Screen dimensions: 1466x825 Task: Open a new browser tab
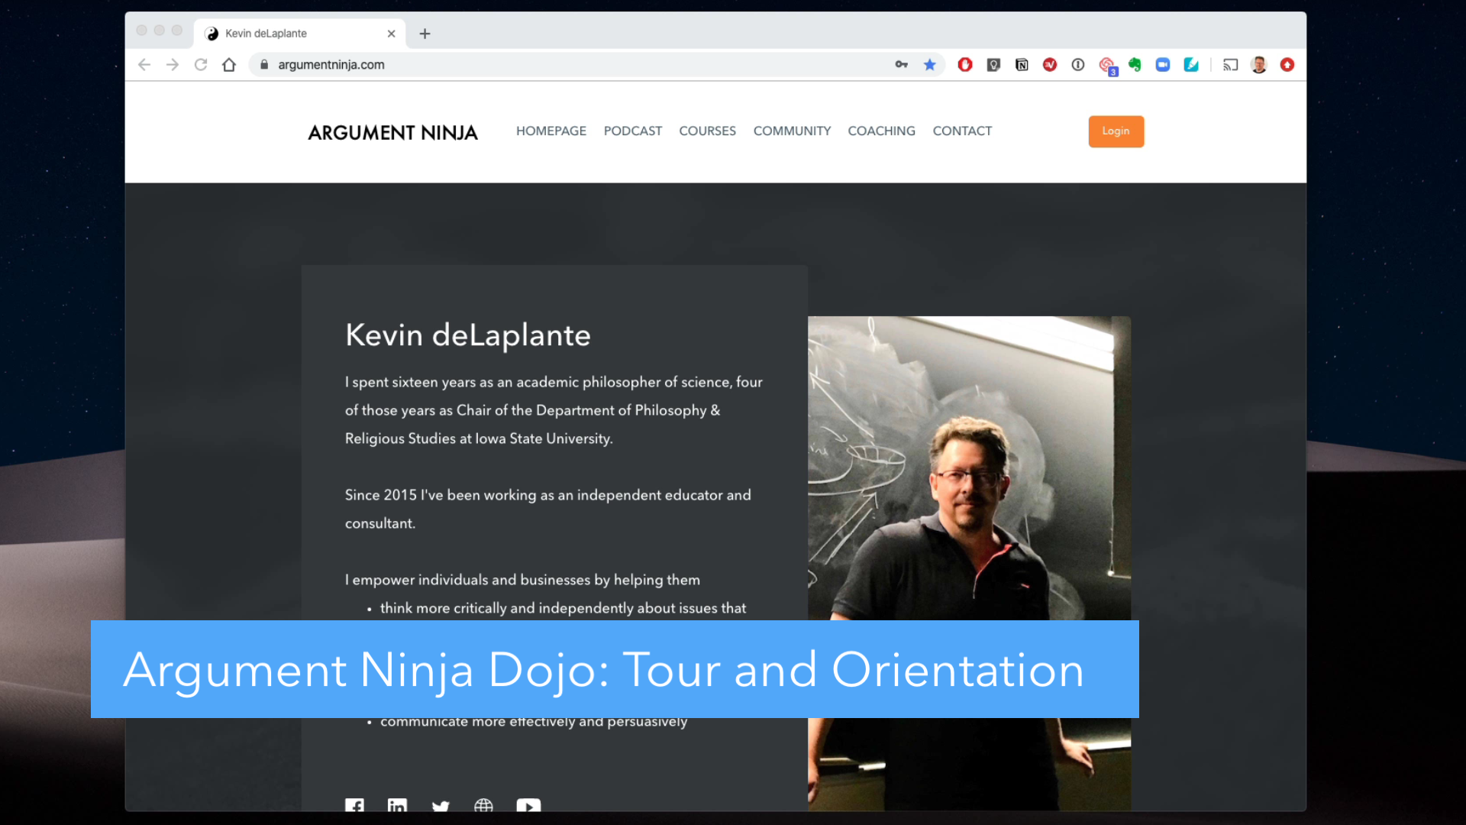tap(425, 34)
